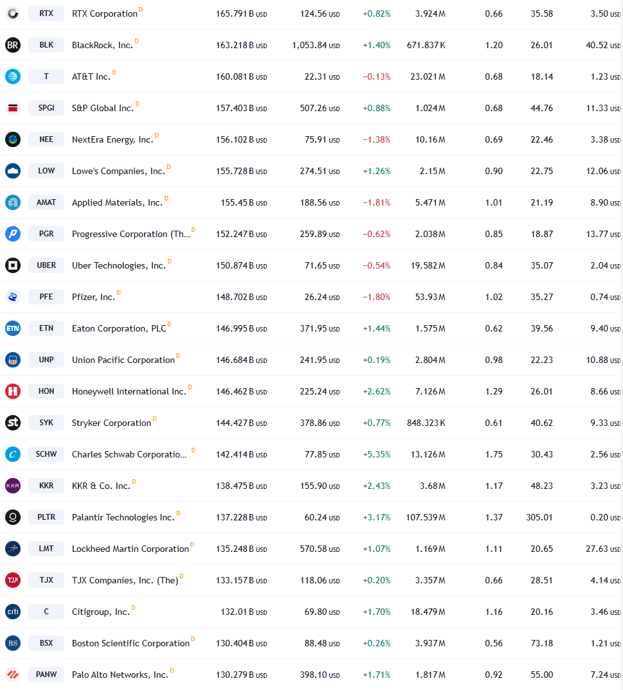Click the Eaton ETN logo icon
Image resolution: width=623 pixels, height=690 pixels.
coord(13,328)
